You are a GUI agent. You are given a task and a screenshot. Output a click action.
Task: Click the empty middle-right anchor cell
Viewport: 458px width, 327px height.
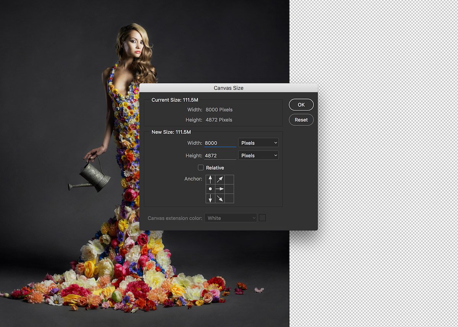pyautogui.click(x=229, y=189)
